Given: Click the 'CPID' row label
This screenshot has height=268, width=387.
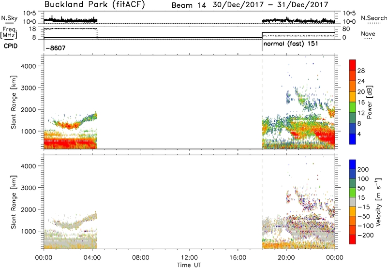Looking at the screenshot, I should click(x=11, y=46).
